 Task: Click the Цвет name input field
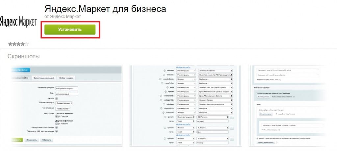pos(212,132)
